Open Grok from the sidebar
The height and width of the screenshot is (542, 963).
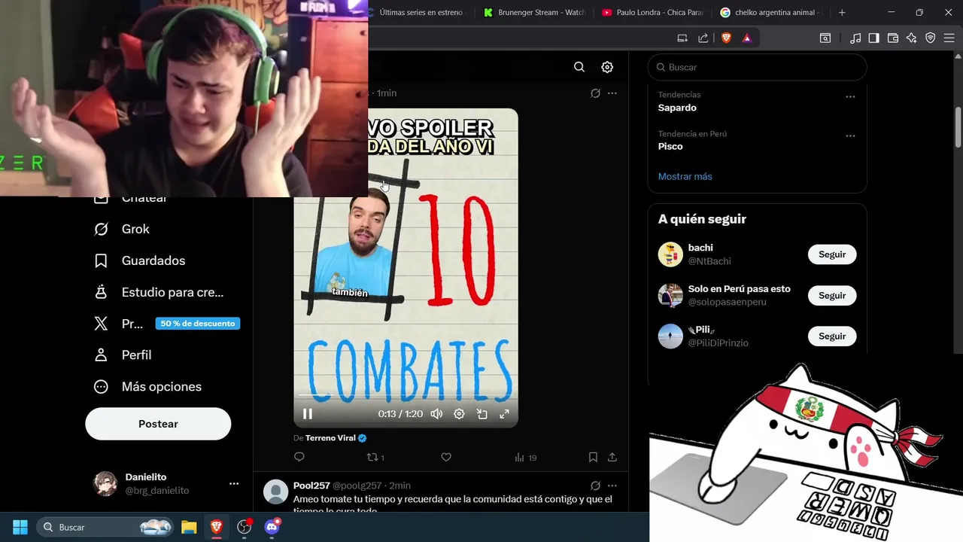click(x=121, y=229)
